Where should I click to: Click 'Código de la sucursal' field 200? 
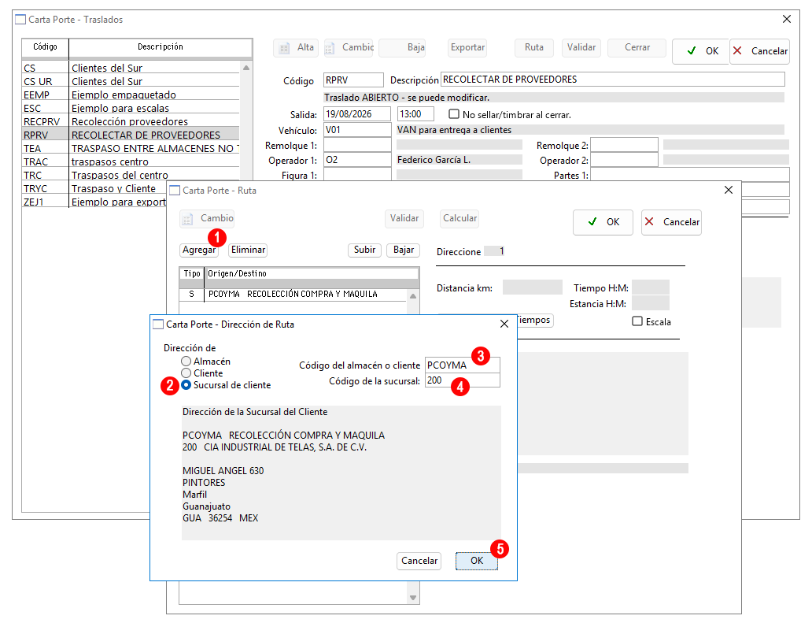coord(463,380)
